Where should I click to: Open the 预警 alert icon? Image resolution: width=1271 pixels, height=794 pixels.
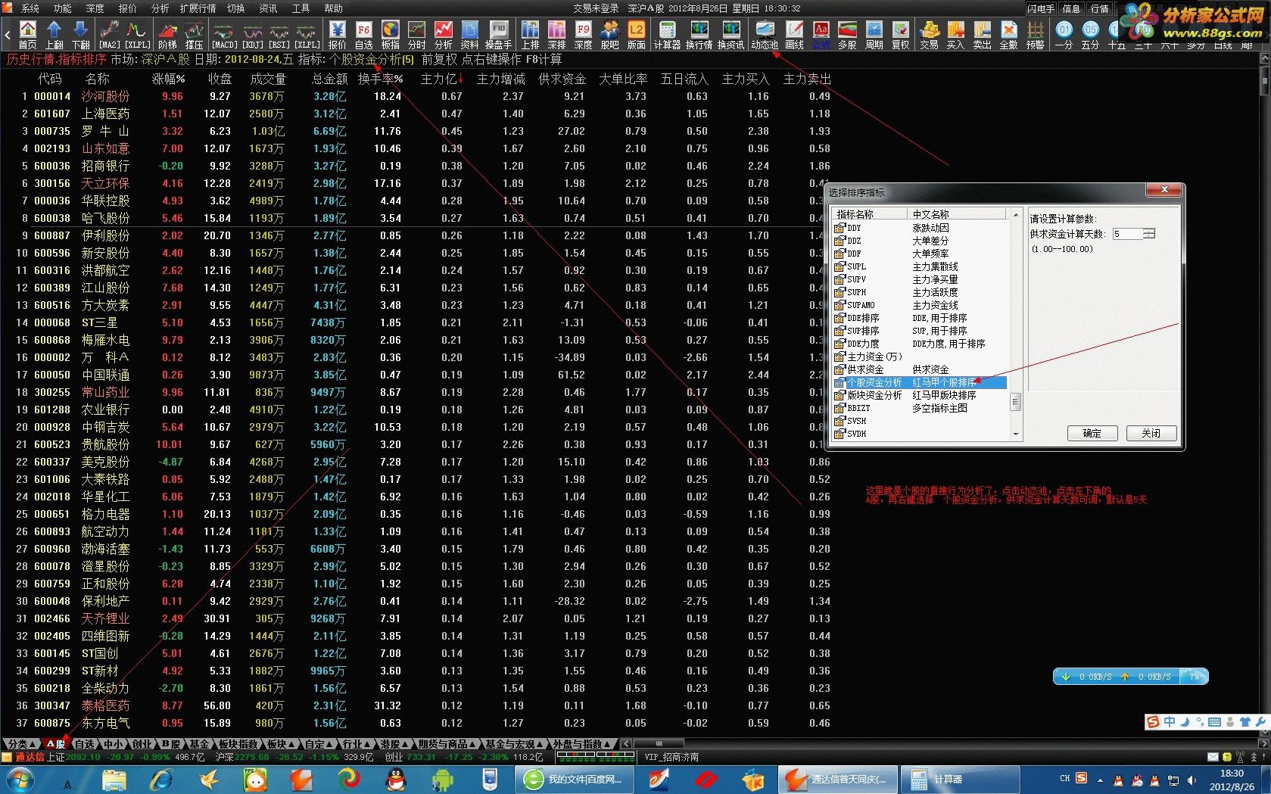[x=1036, y=35]
